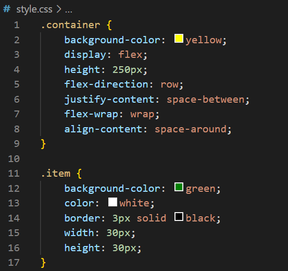
Task: Open the green color swatch picker
Action: pos(179,187)
